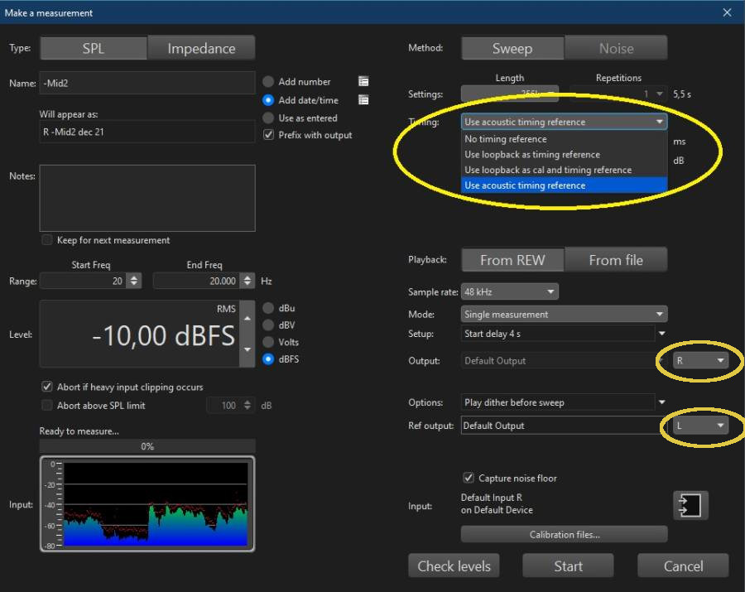
Task: Select Use loopback as timing reference option
Action: click(532, 155)
